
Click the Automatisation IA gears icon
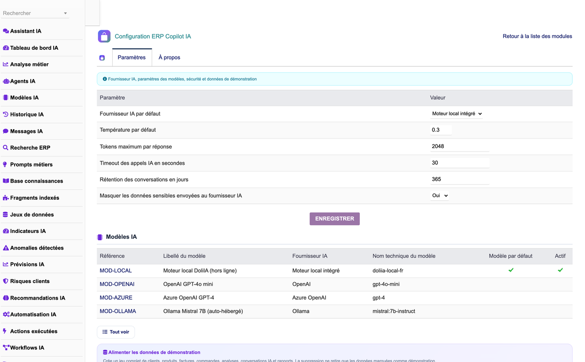[x=6, y=314]
